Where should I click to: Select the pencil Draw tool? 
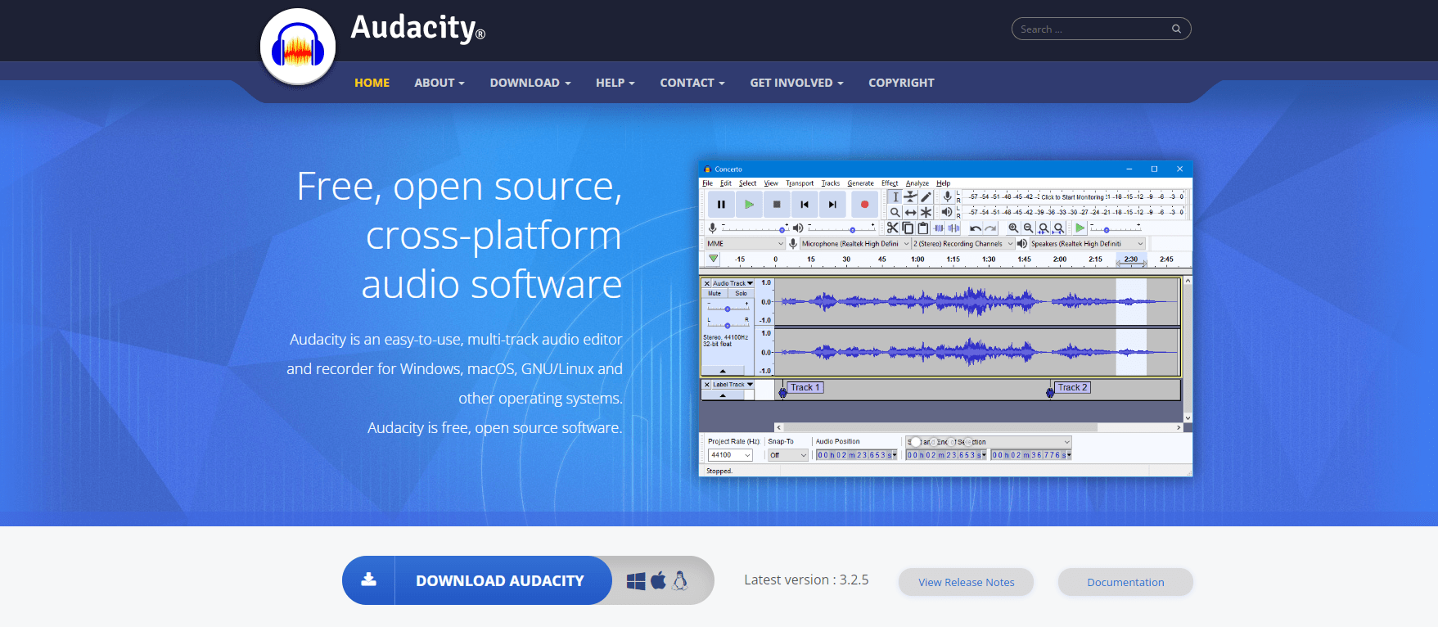(x=926, y=197)
